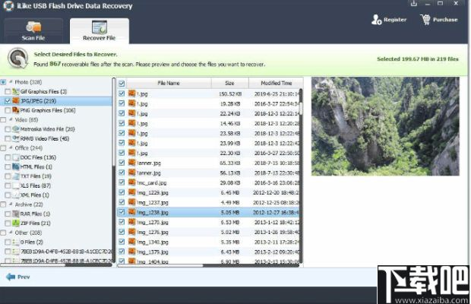
Task: Click the HTML Files icon
Action: [17, 166]
